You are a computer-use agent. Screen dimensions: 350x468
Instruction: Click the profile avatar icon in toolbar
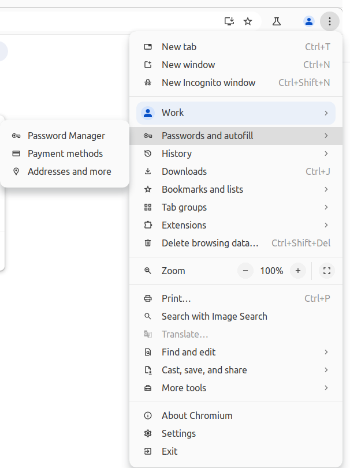309,21
